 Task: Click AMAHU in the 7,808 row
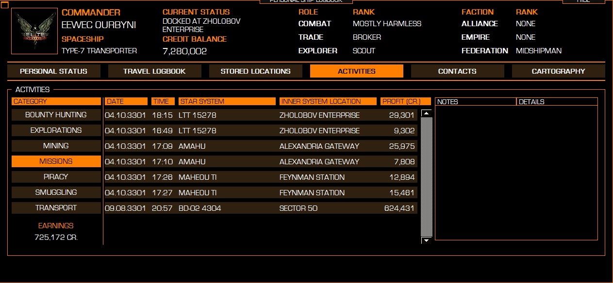192,162
